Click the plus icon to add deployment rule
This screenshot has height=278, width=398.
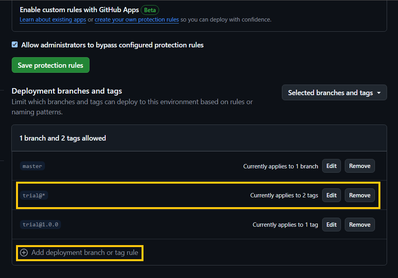(x=24, y=253)
